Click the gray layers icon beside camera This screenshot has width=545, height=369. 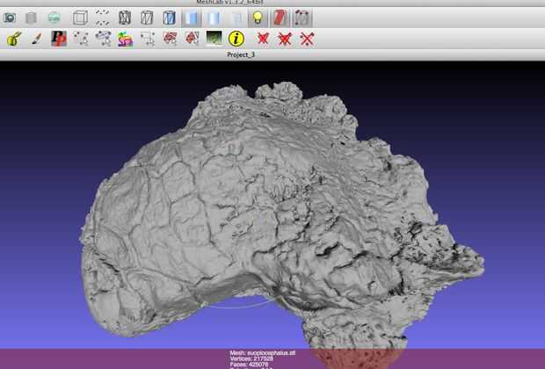point(32,17)
